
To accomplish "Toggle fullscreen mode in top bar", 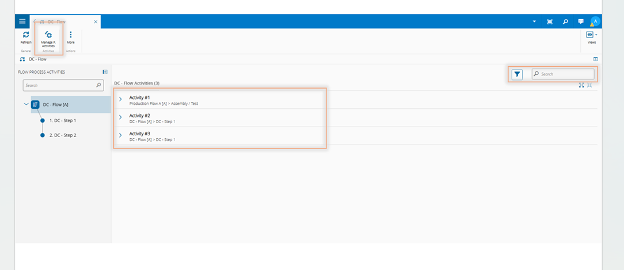I will pos(550,21).
